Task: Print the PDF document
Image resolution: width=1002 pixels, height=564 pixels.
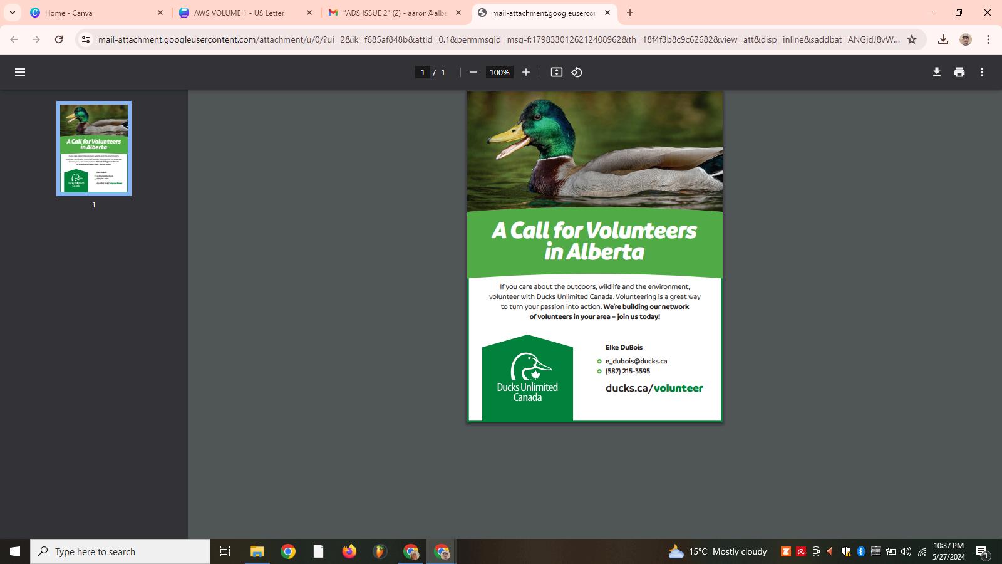Action: click(x=959, y=72)
